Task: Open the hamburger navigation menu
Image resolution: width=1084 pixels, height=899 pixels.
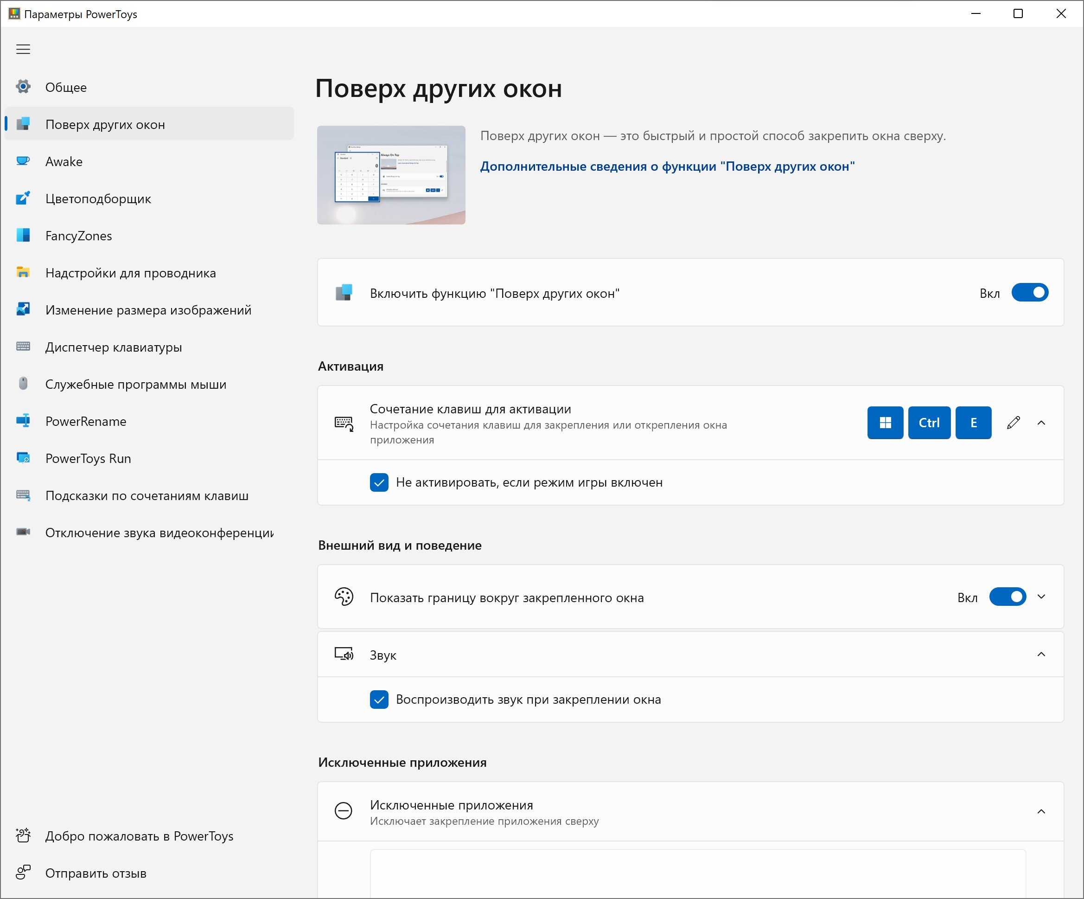Action: (23, 50)
